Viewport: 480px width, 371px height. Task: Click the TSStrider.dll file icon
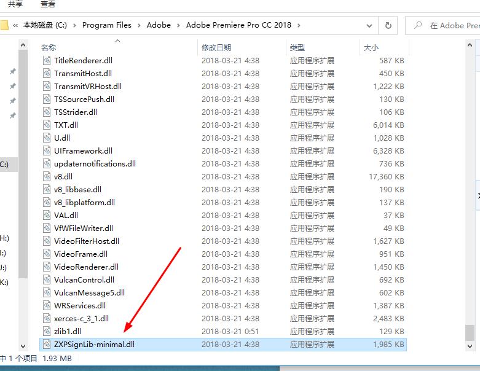click(x=47, y=112)
